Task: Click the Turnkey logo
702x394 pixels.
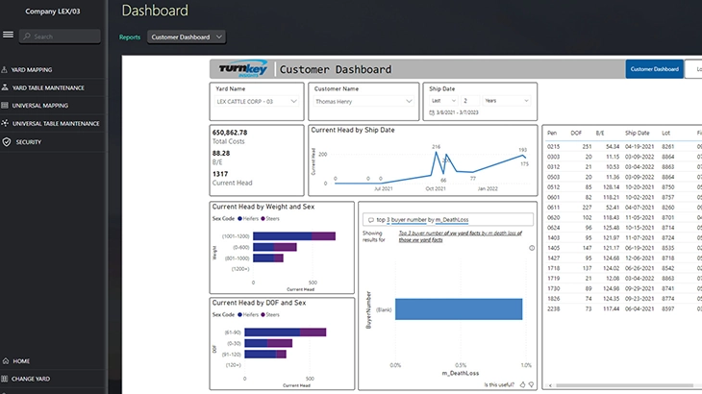Action: (243, 69)
